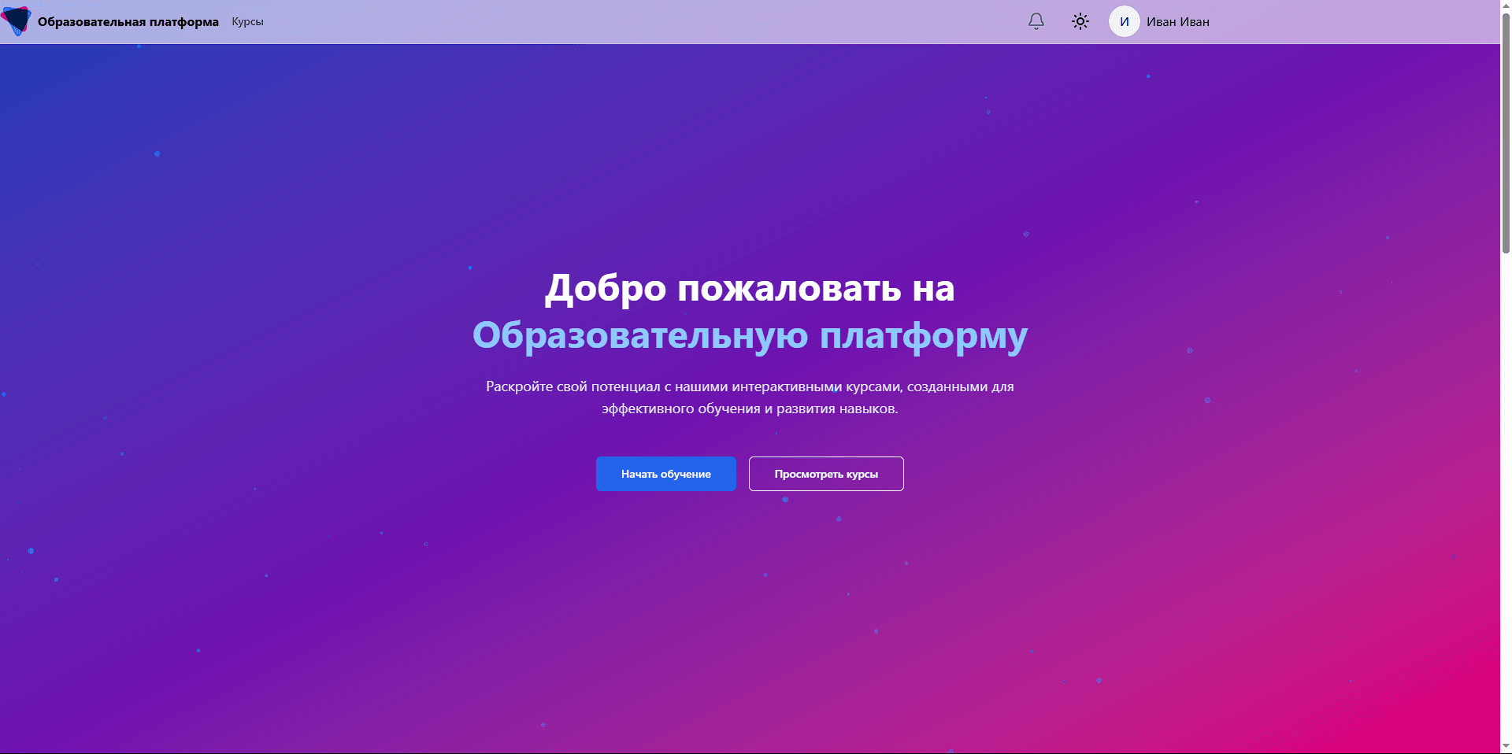Open the Курсы navigation item

(247, 21)
